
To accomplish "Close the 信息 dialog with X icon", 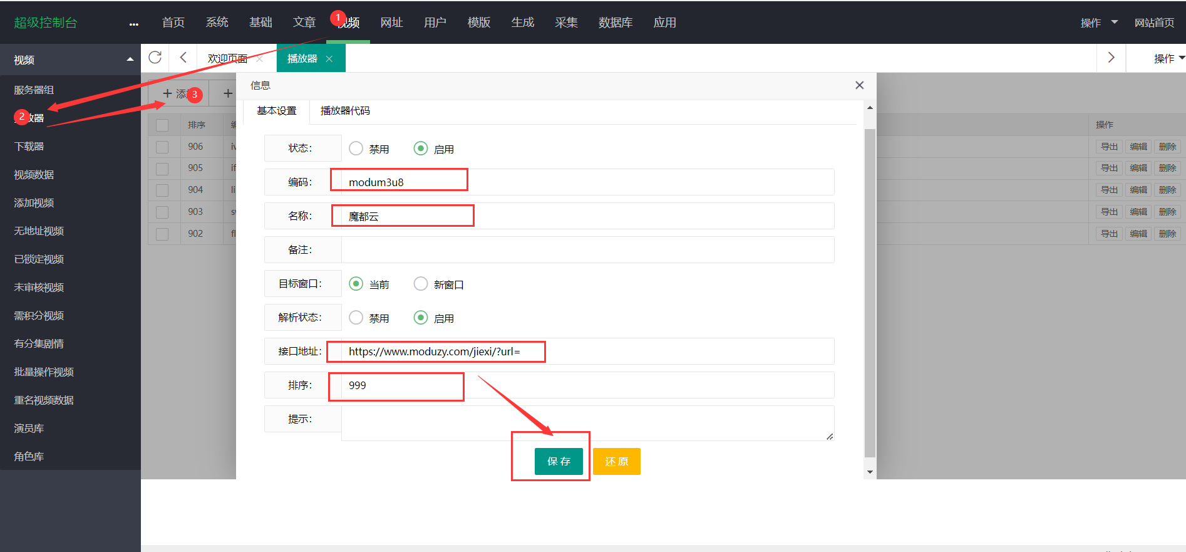I will coord(859,85).
